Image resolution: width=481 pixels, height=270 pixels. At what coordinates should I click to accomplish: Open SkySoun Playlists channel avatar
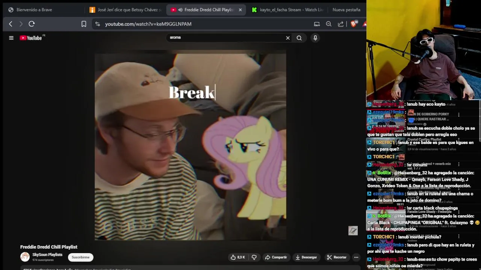point(25,257)
